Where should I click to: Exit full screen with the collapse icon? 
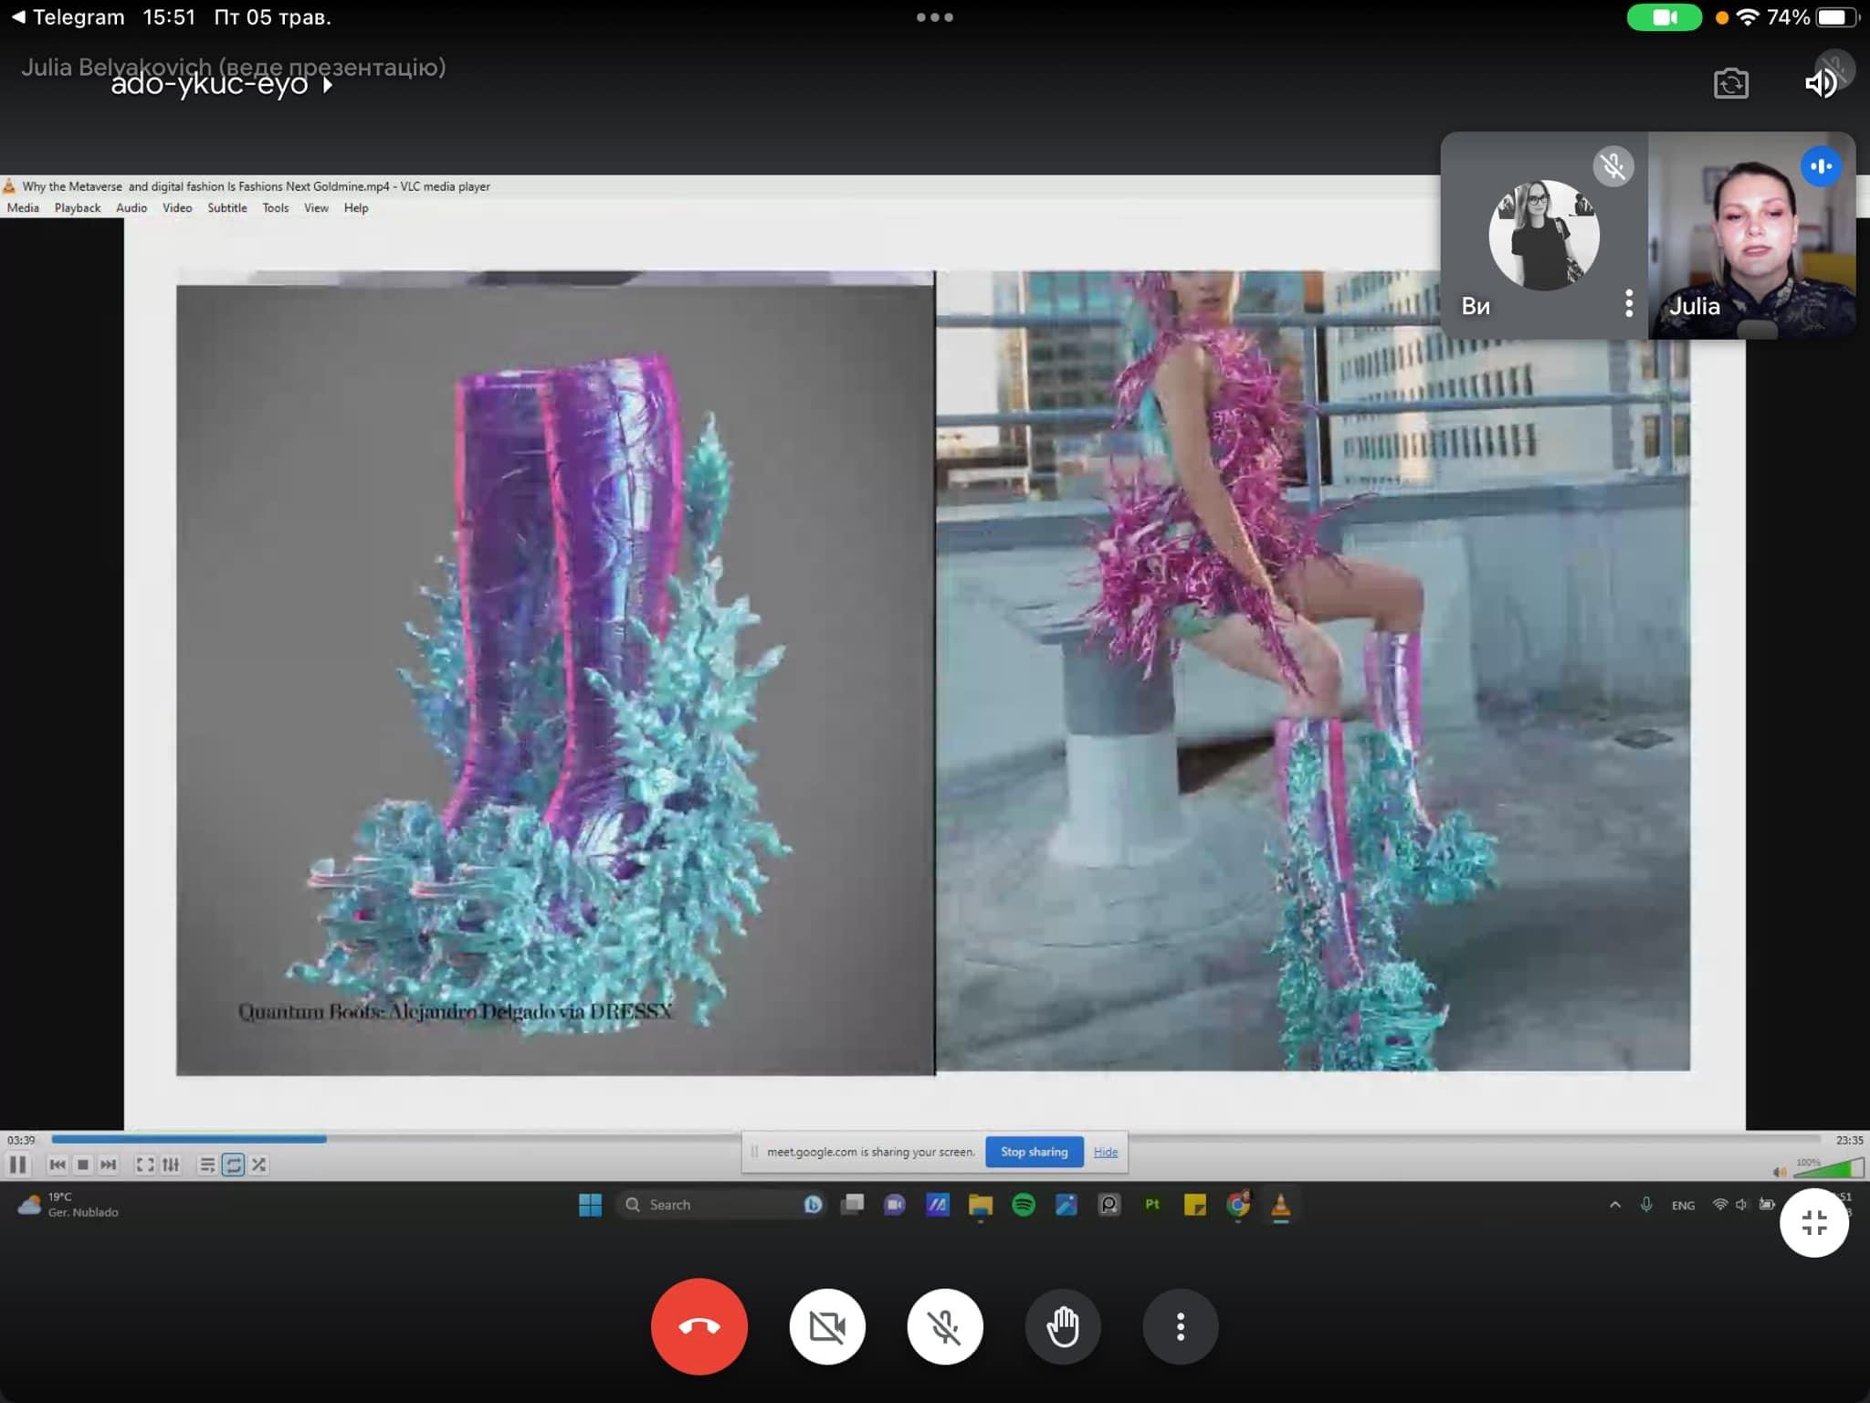click(x=1814, y=1222)
